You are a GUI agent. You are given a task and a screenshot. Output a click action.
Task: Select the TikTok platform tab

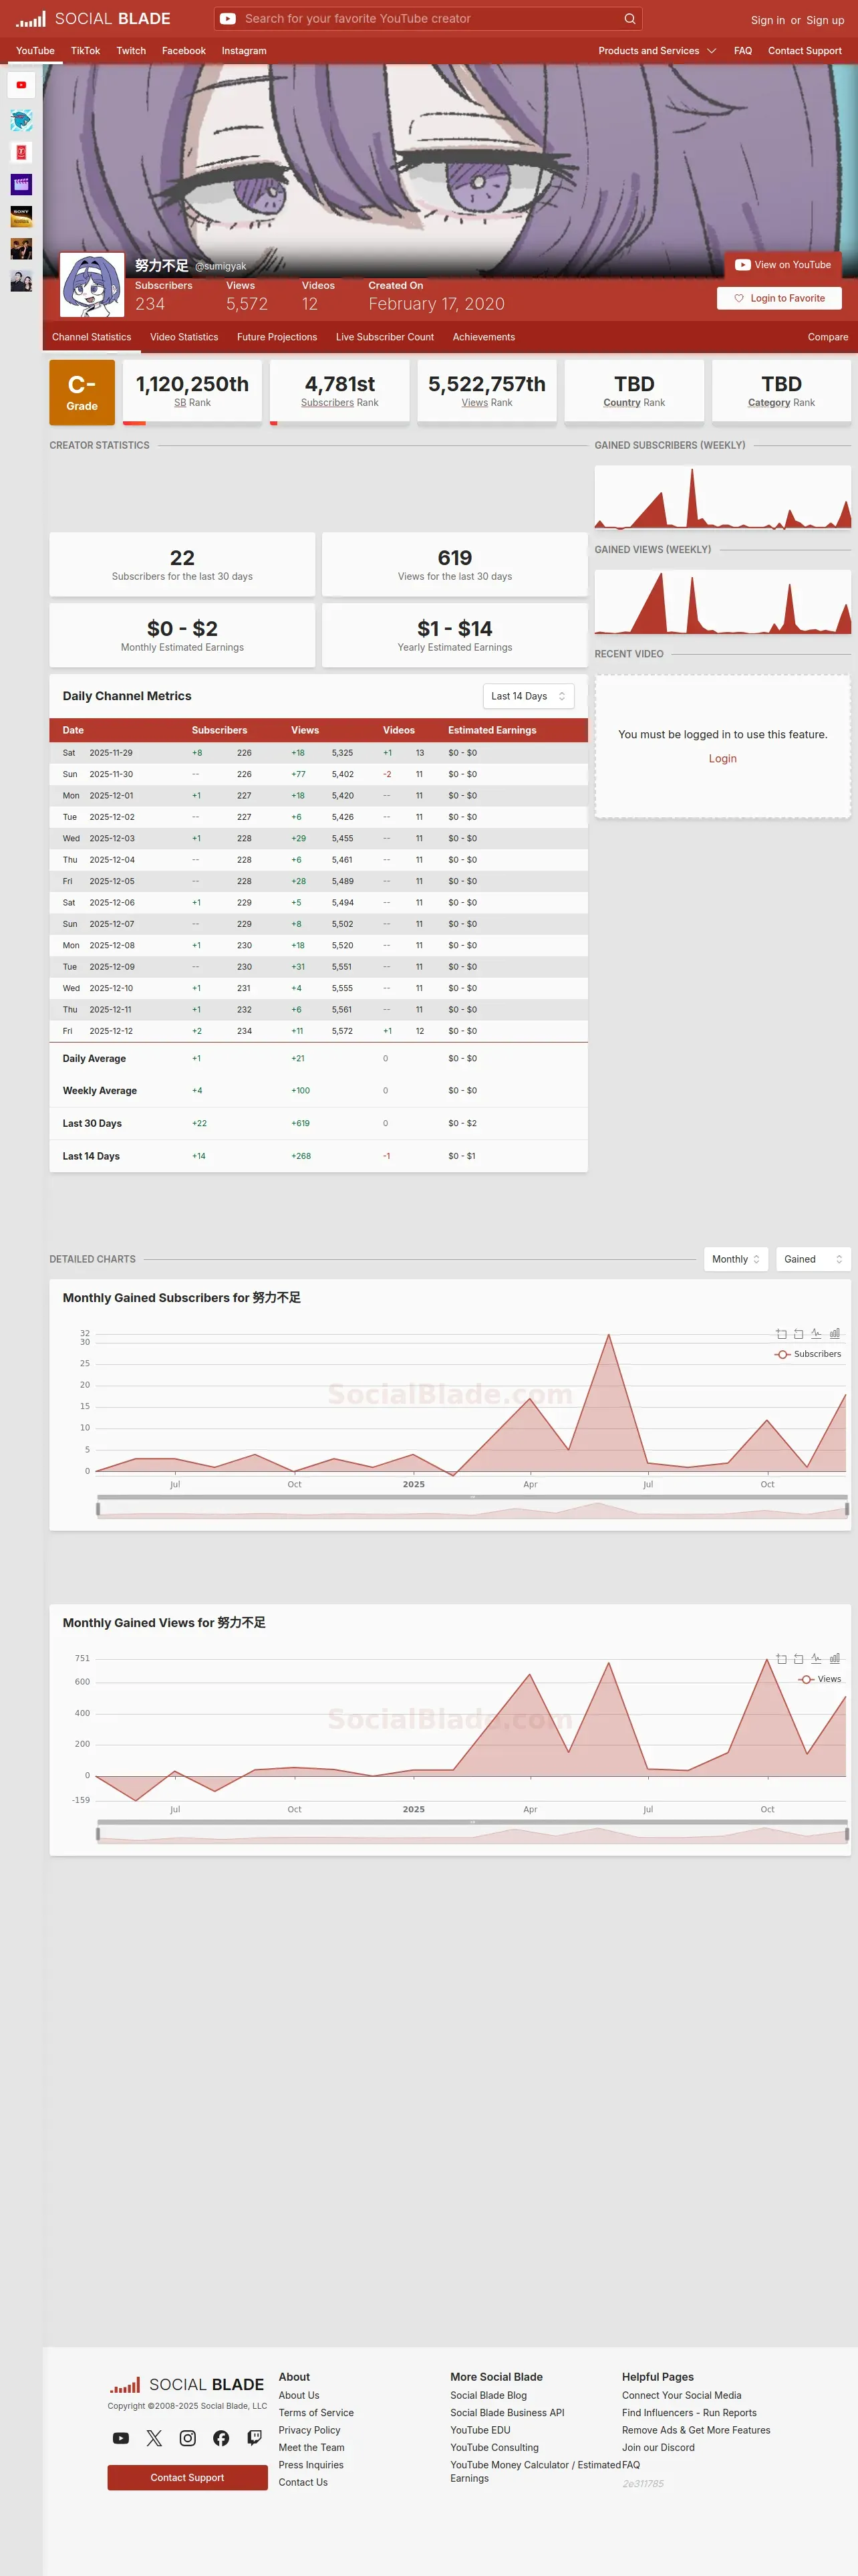pos(85,51)
